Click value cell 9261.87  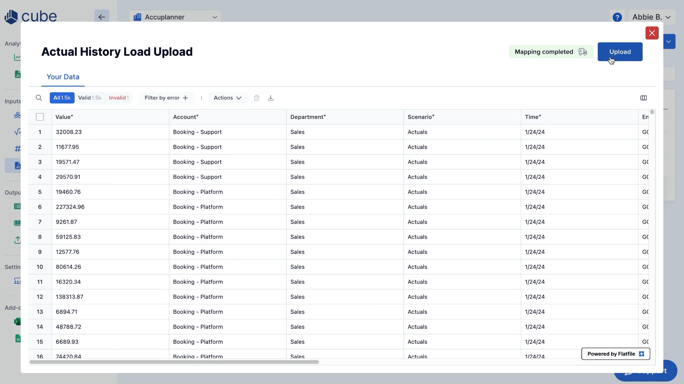(110, 222)
